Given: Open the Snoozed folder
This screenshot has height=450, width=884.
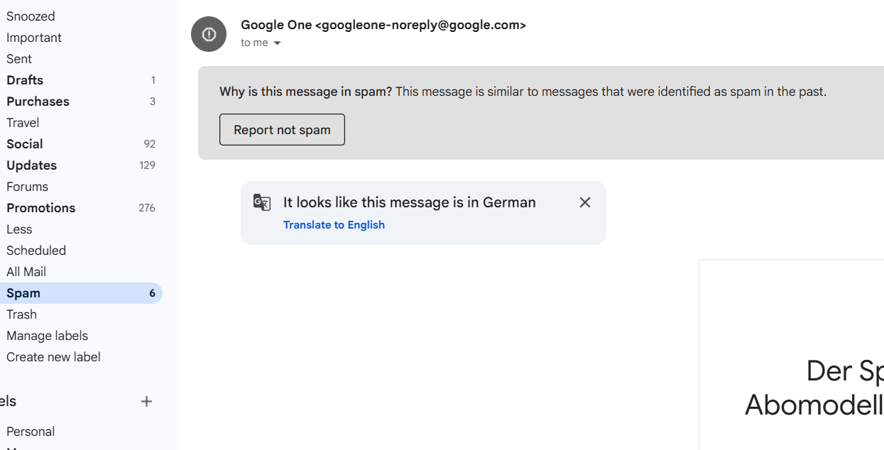Looking at the screenshot, I should pyautogui.click(x=31, y=16).
